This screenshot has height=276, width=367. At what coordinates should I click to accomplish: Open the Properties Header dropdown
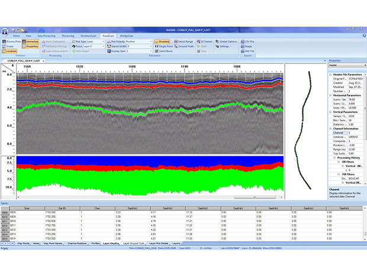coord(347,65)
